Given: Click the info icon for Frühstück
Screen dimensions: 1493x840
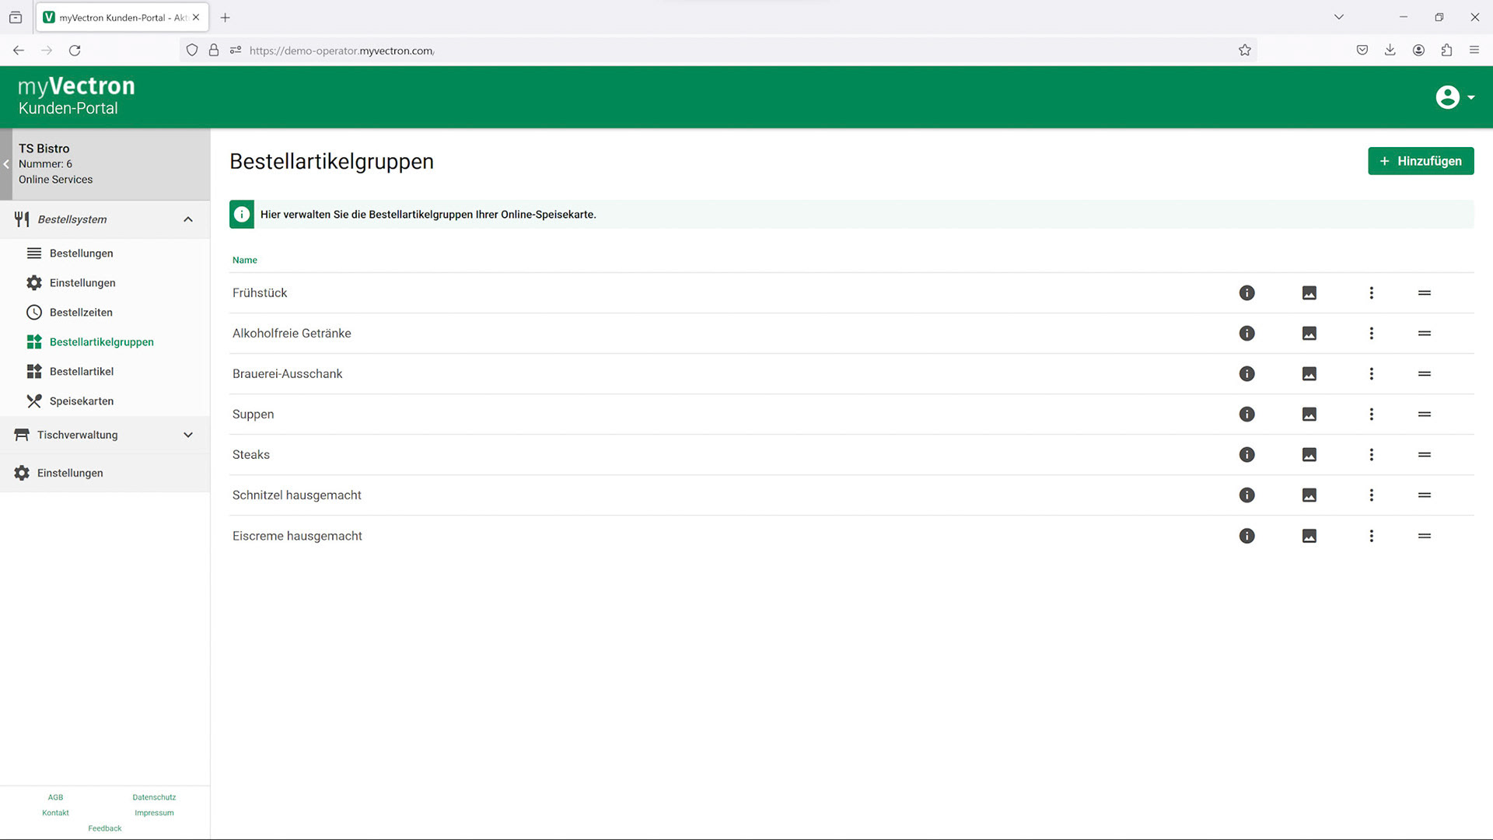Looking at the screenshot, I should (x=1246, y=293).
